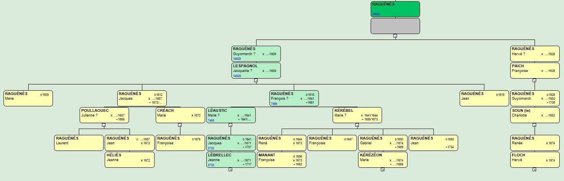564x181 pixels.
Task: Click the blue Sosa number 7464
Action: (x=274, y=103)
